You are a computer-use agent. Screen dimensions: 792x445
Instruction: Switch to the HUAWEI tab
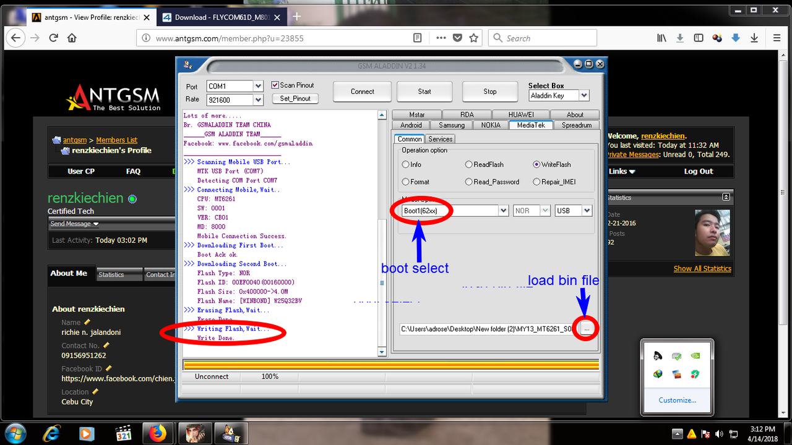click(x=520, y=114)
